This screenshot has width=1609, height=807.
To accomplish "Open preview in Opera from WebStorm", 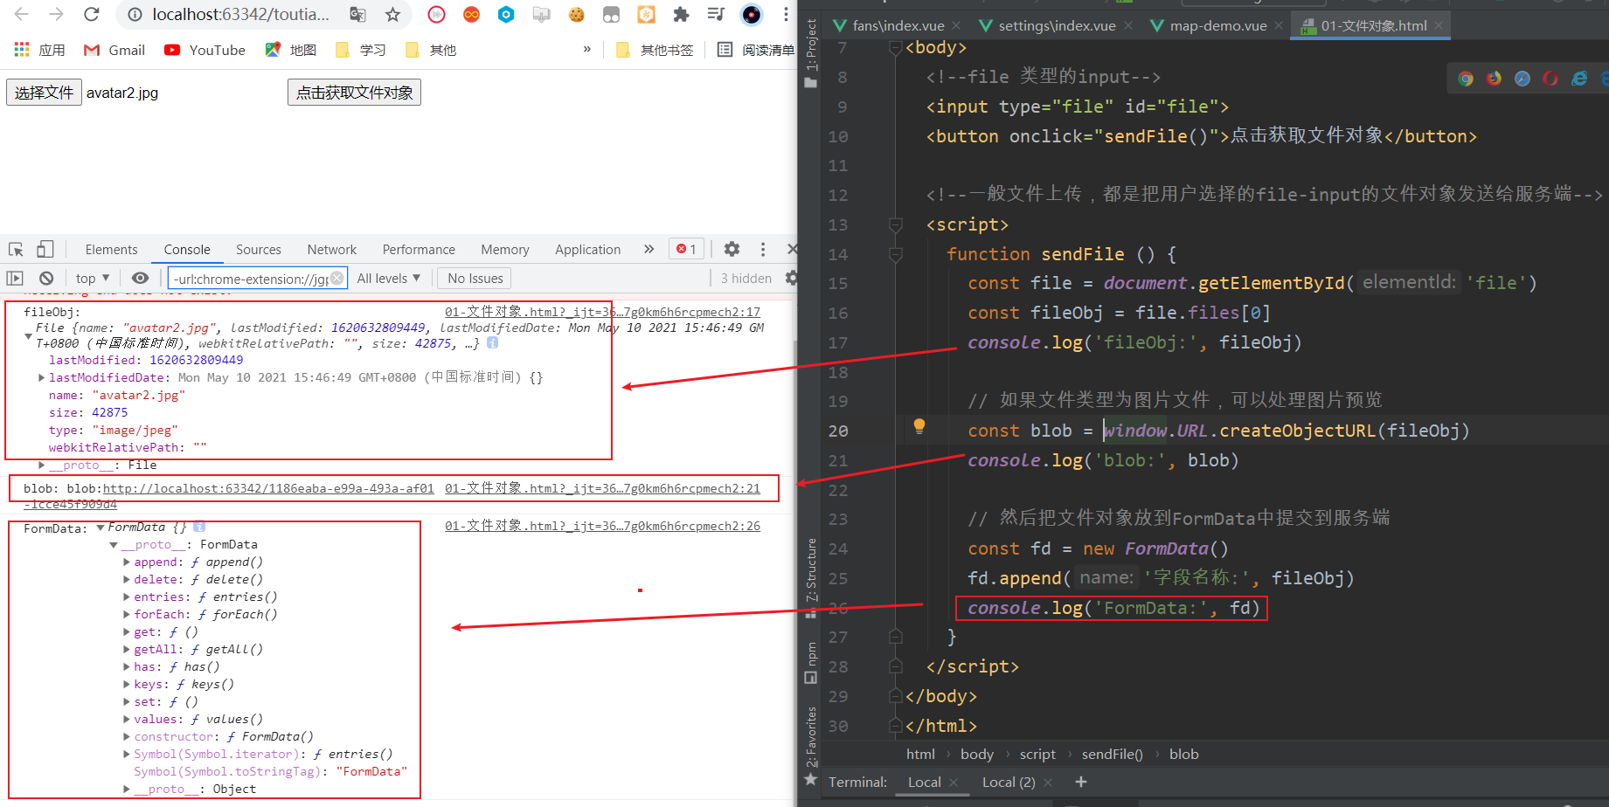I will point(1550,79).
